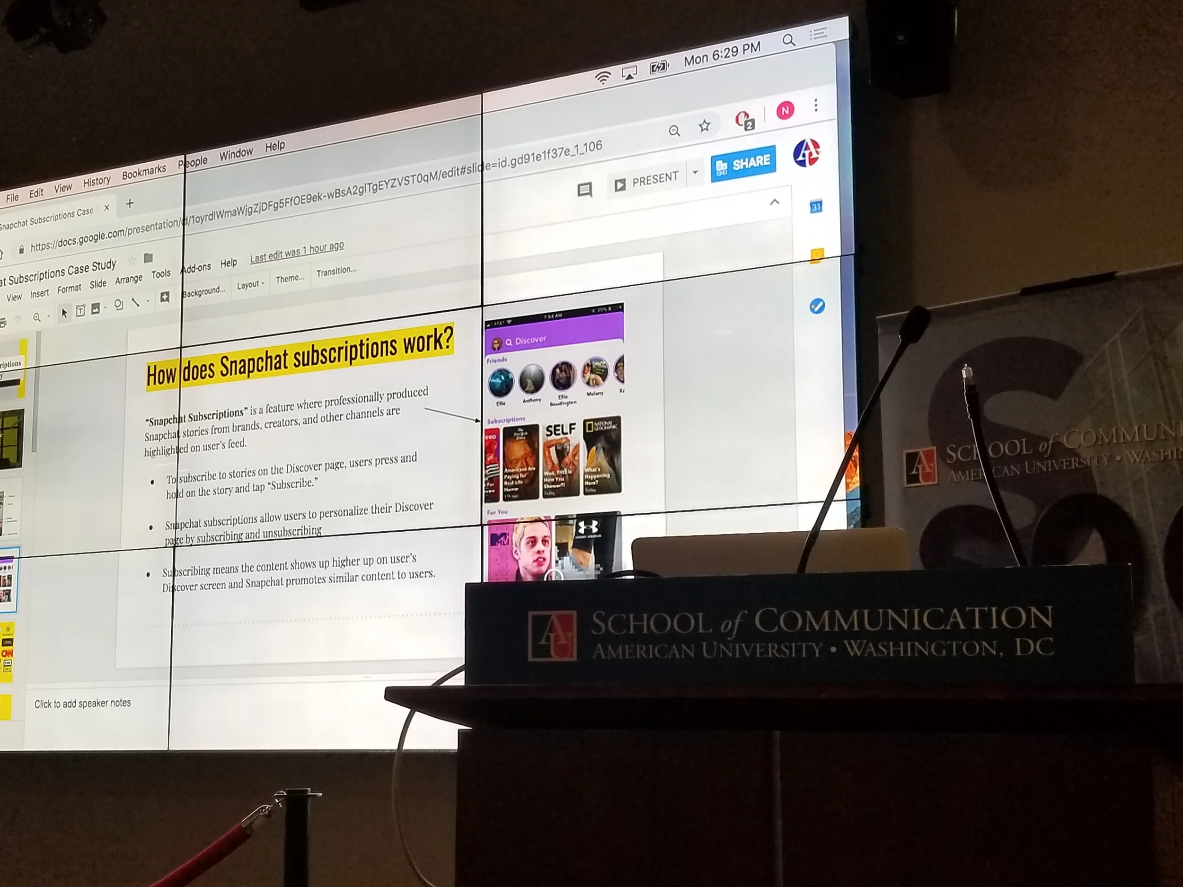1183x887 pixels.
Task: Open the zoom level dropdown arrow
Action: (48, 316)
